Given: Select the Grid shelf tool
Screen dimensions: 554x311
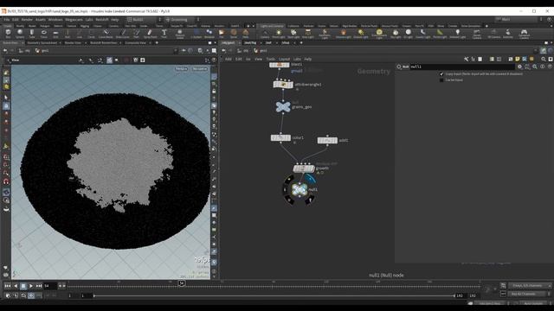Looking at the screenshot, I should click(55, 34).
